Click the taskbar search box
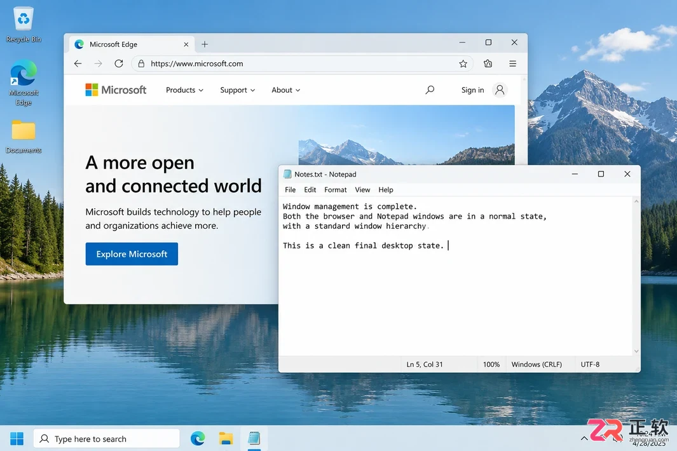The image size is (677, 451). [x=106, y=438]
